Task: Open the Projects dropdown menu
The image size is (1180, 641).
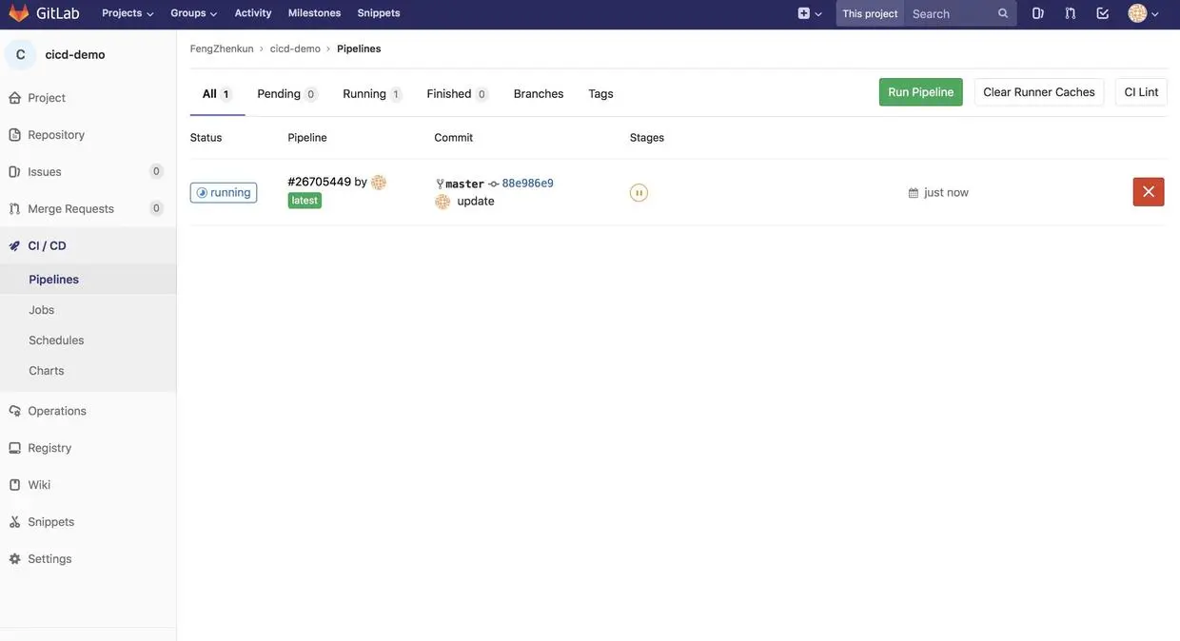Action: pos(128,13)
